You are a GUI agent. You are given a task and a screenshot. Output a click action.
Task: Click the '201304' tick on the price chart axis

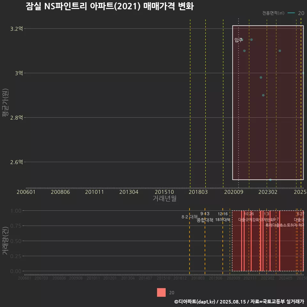tap(129, 192)
